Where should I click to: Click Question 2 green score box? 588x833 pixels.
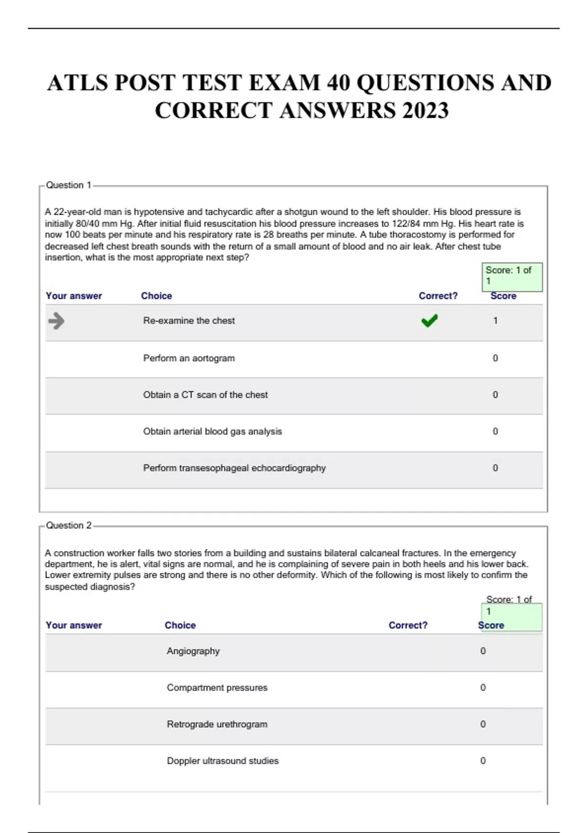click(512, 616)
